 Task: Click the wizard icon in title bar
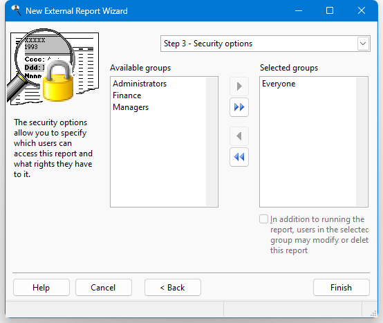coord(16,11)
